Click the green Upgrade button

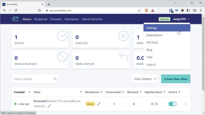(164, 19)
